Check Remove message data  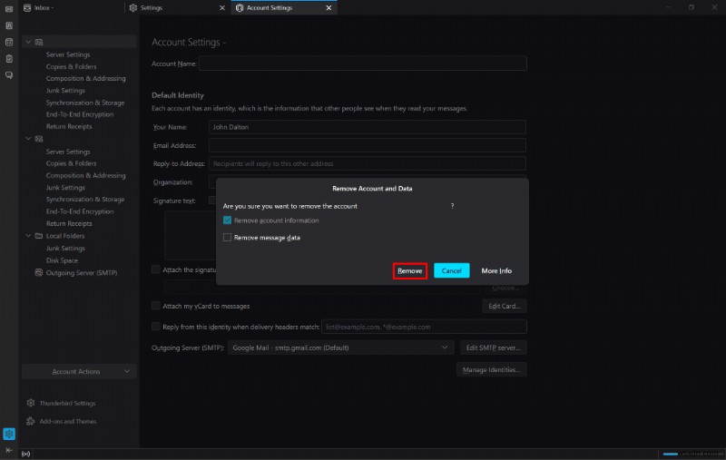227,238
